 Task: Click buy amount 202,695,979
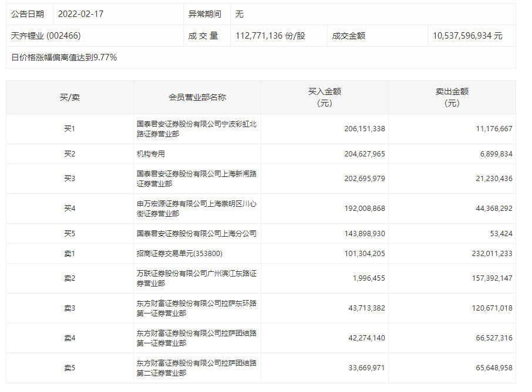pos(365,179)
